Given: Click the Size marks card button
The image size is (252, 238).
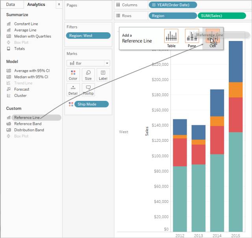Looking at the screenshot, I should [88, 75].
